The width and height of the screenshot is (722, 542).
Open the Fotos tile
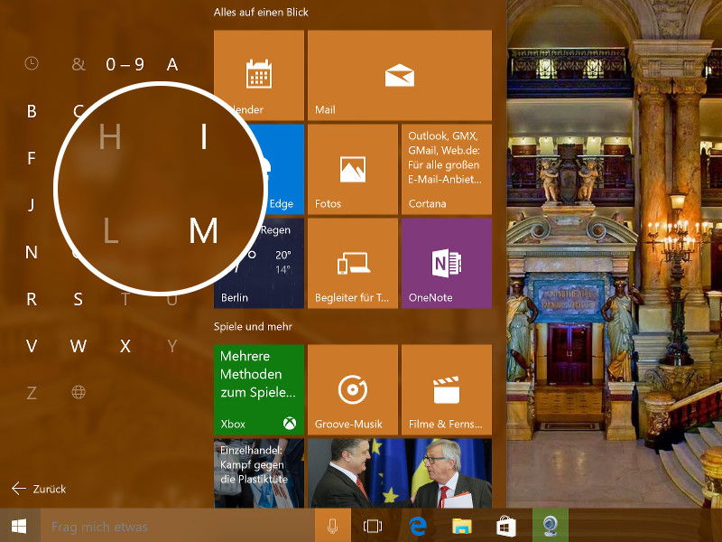coord(352,169)
